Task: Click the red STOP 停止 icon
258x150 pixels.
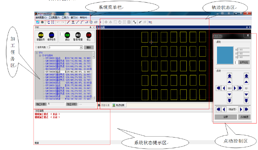Action: 89,35
